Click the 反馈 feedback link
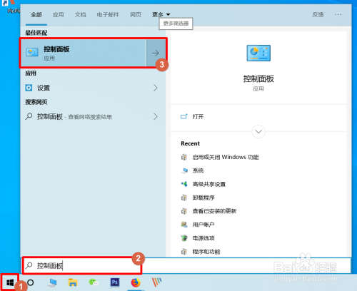 (x=318, y=14)
